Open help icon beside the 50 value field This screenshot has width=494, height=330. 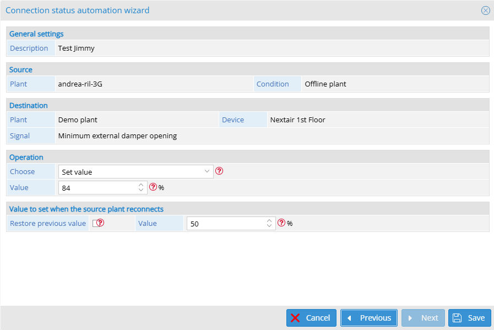[x=281, y=223]
